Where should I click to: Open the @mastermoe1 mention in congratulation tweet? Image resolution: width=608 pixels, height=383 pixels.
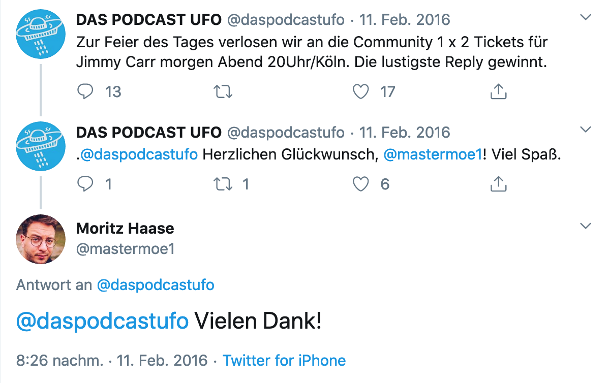pos(432,155)
